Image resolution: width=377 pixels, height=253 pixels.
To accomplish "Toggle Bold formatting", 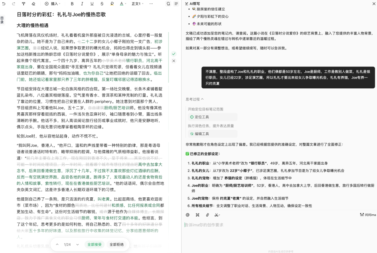I will tap(72, 4).
